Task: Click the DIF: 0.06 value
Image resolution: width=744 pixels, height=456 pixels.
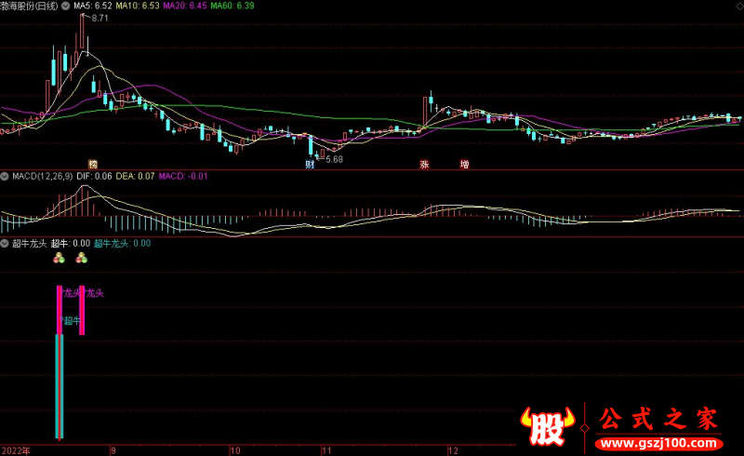Action: tap(95, 176)
